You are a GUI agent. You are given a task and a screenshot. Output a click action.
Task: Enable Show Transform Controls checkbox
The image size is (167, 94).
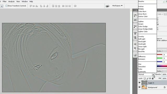(x=7, y=6)
